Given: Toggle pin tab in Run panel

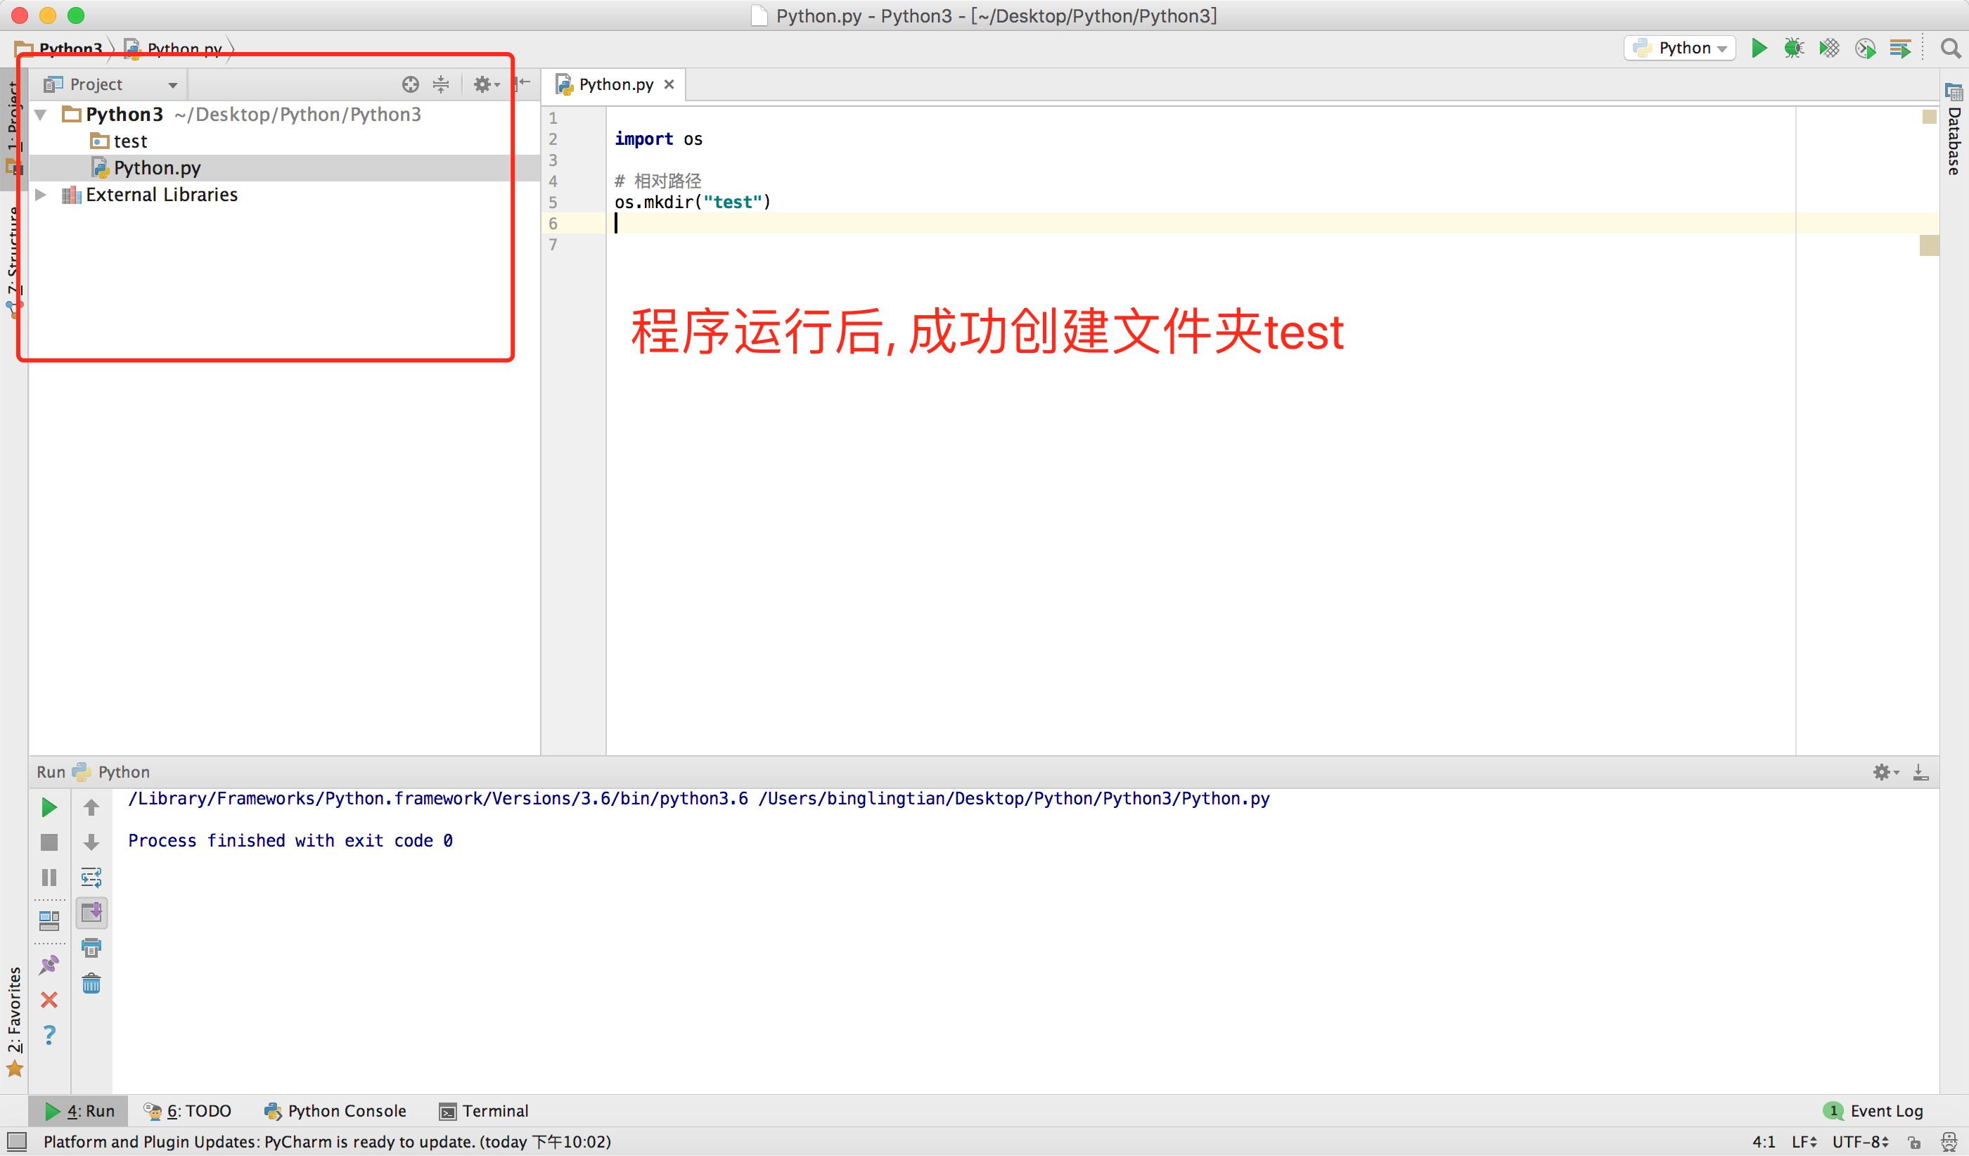Looking at the screenshot, I should click(x=49, y=965).
